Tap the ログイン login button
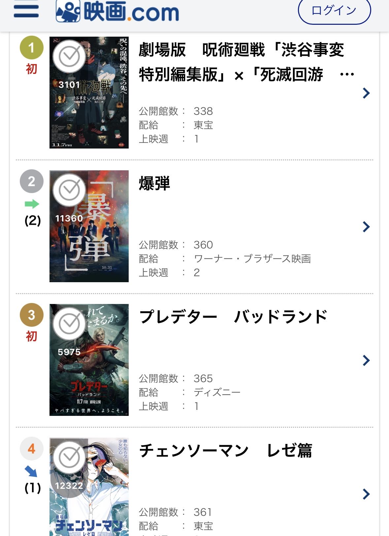 point(334,11)
